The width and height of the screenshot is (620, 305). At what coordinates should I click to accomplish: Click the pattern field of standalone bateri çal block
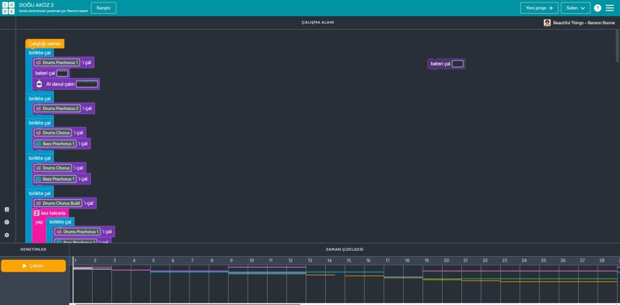pos(458,64)
